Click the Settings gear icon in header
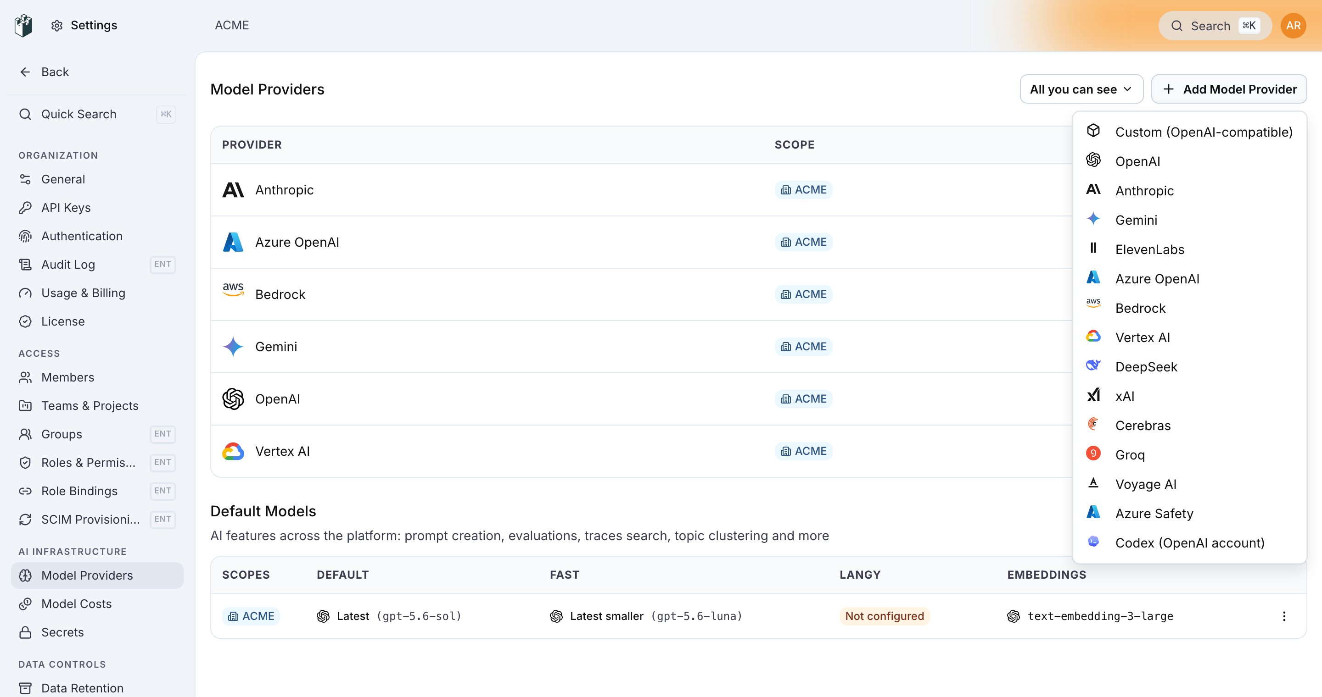The width and height of the screenshot is (1322, 697). 57,26
